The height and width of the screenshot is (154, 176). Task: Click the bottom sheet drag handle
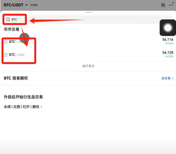coord(88,12)
